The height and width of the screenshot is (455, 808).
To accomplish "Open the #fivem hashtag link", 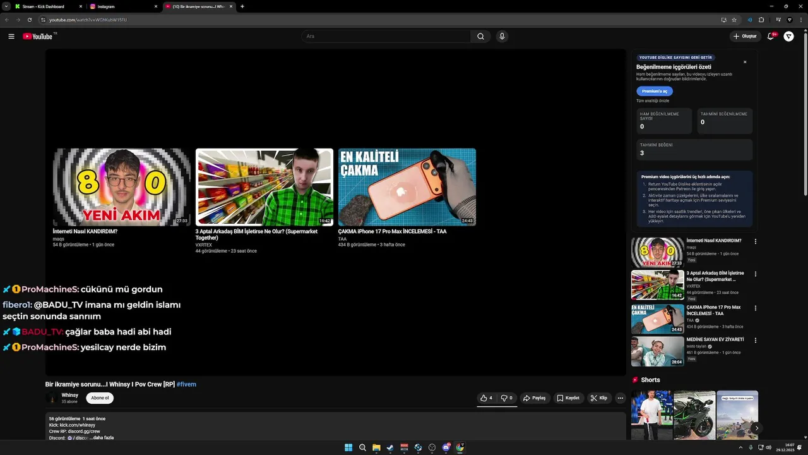I will pyautogui.click(x=186, y=384).
